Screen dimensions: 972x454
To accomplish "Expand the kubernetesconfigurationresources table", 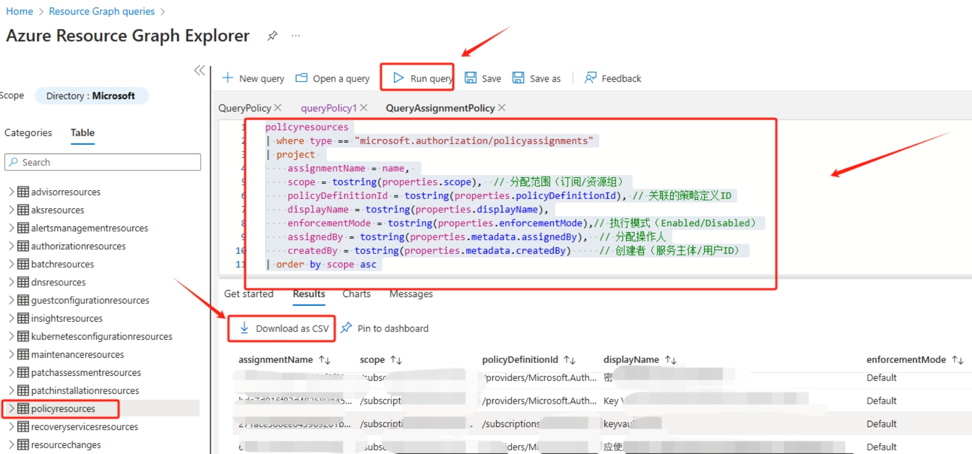I will [11, 336].
